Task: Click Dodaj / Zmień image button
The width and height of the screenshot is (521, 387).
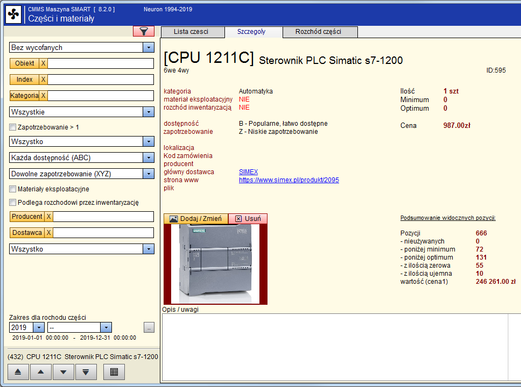Action: (196, 219)
